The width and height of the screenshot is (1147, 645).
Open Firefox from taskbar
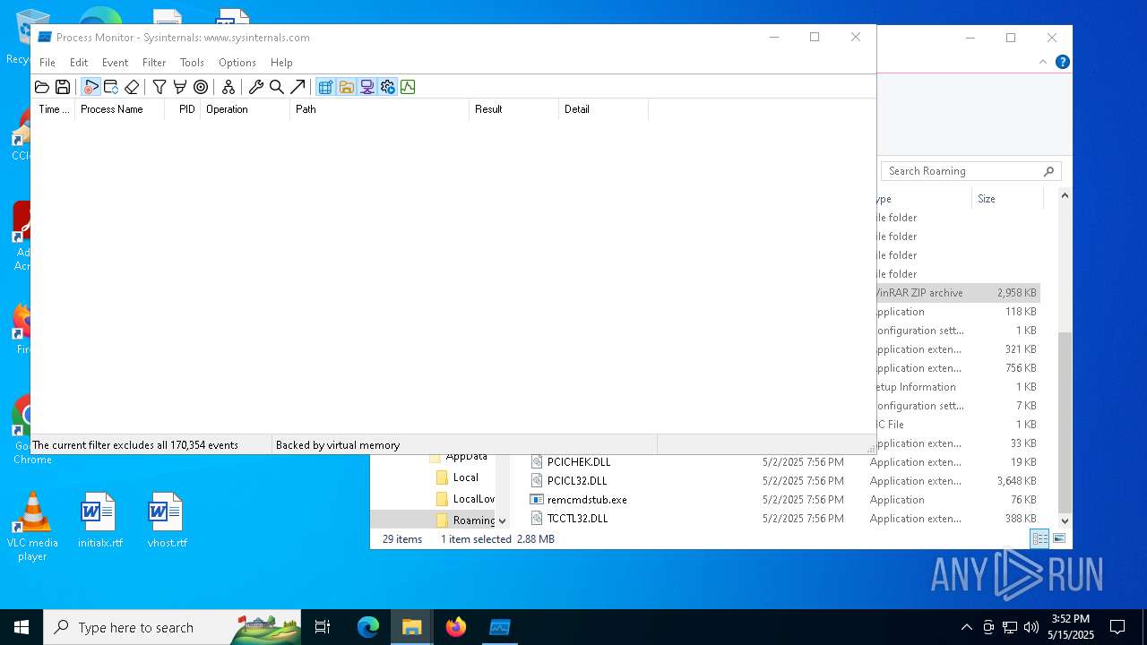456,627
